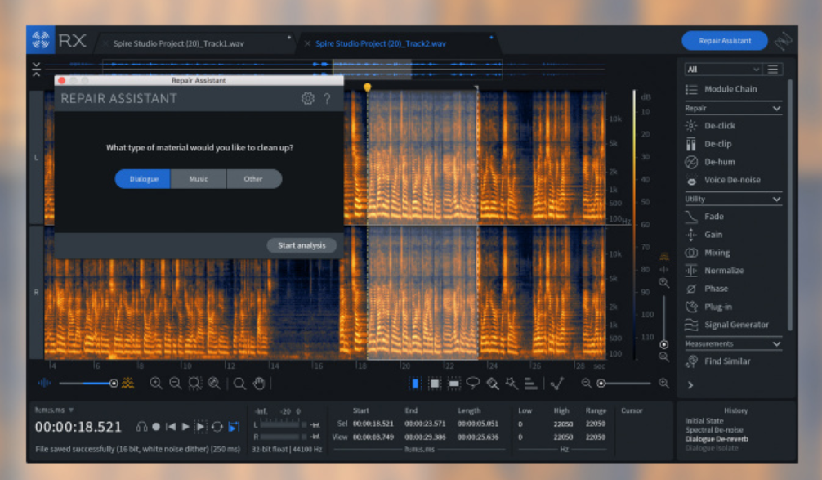Screen dimensions: 822x480
Task: Click the zoom to selection icon
Action: pos(194,384)
